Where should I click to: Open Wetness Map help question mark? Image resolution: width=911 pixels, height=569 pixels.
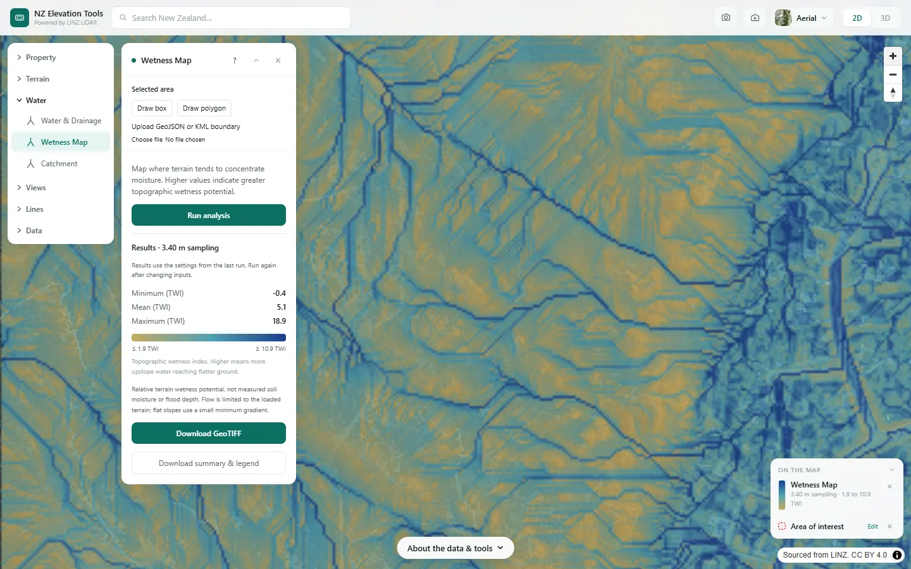pos(235,61)
